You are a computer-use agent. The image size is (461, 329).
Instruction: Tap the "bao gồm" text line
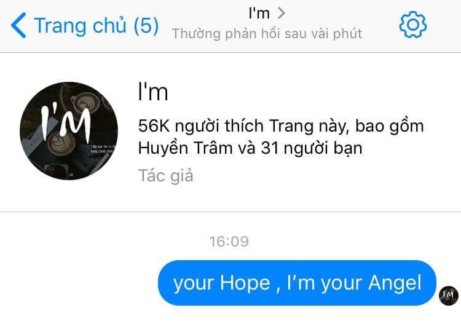tap(389, 127)
